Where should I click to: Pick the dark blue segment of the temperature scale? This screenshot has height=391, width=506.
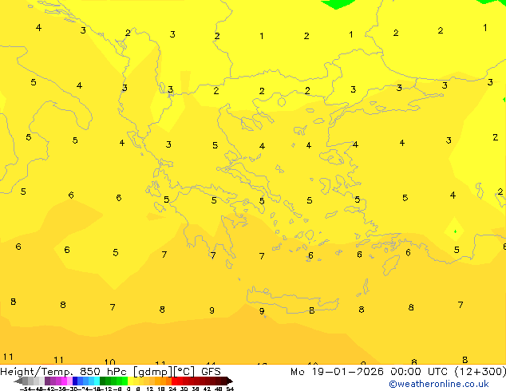click(75, 381)
